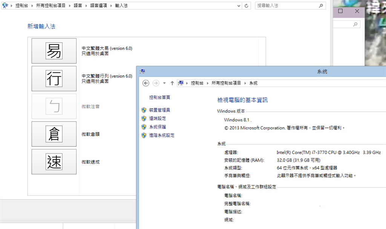
Task: Open 控制台首頁 link
Action: [x=159, y=97]
